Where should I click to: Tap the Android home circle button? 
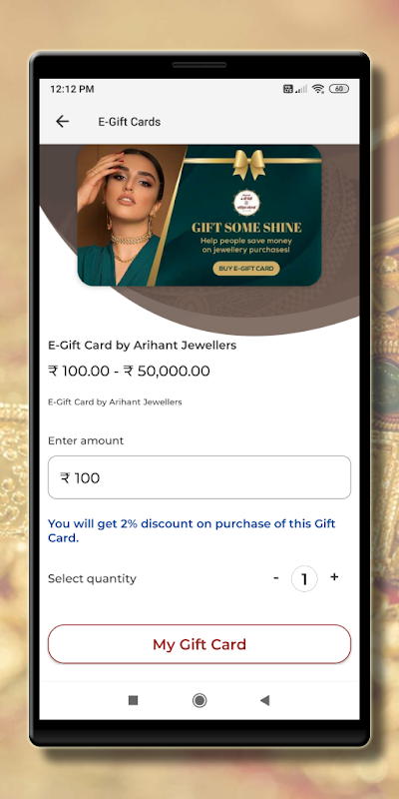(199, 701)
